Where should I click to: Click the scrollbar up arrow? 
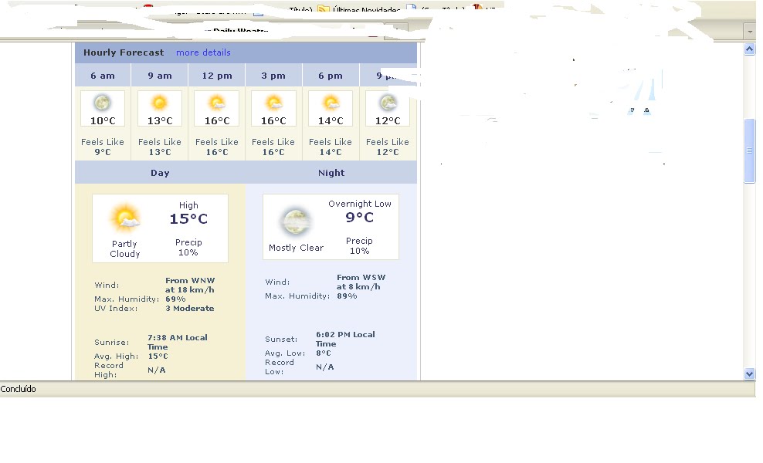(x=749, y=49)
